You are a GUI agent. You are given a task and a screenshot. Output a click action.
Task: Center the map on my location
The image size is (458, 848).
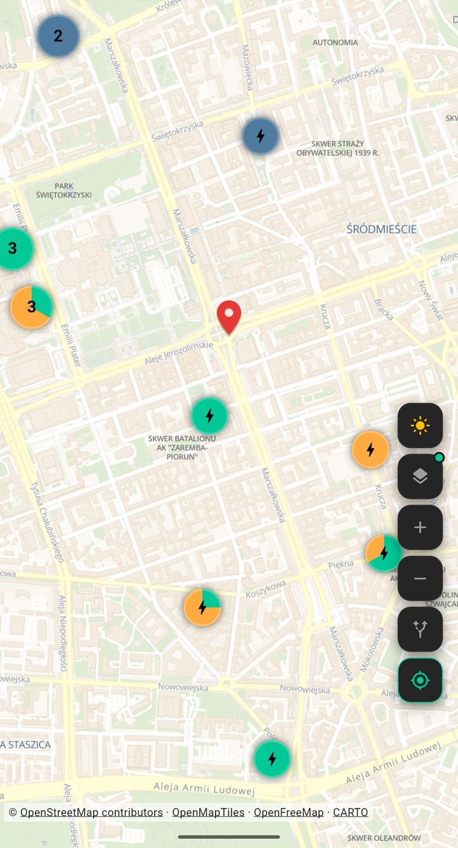pyautogui.click(x=420, y=680)
